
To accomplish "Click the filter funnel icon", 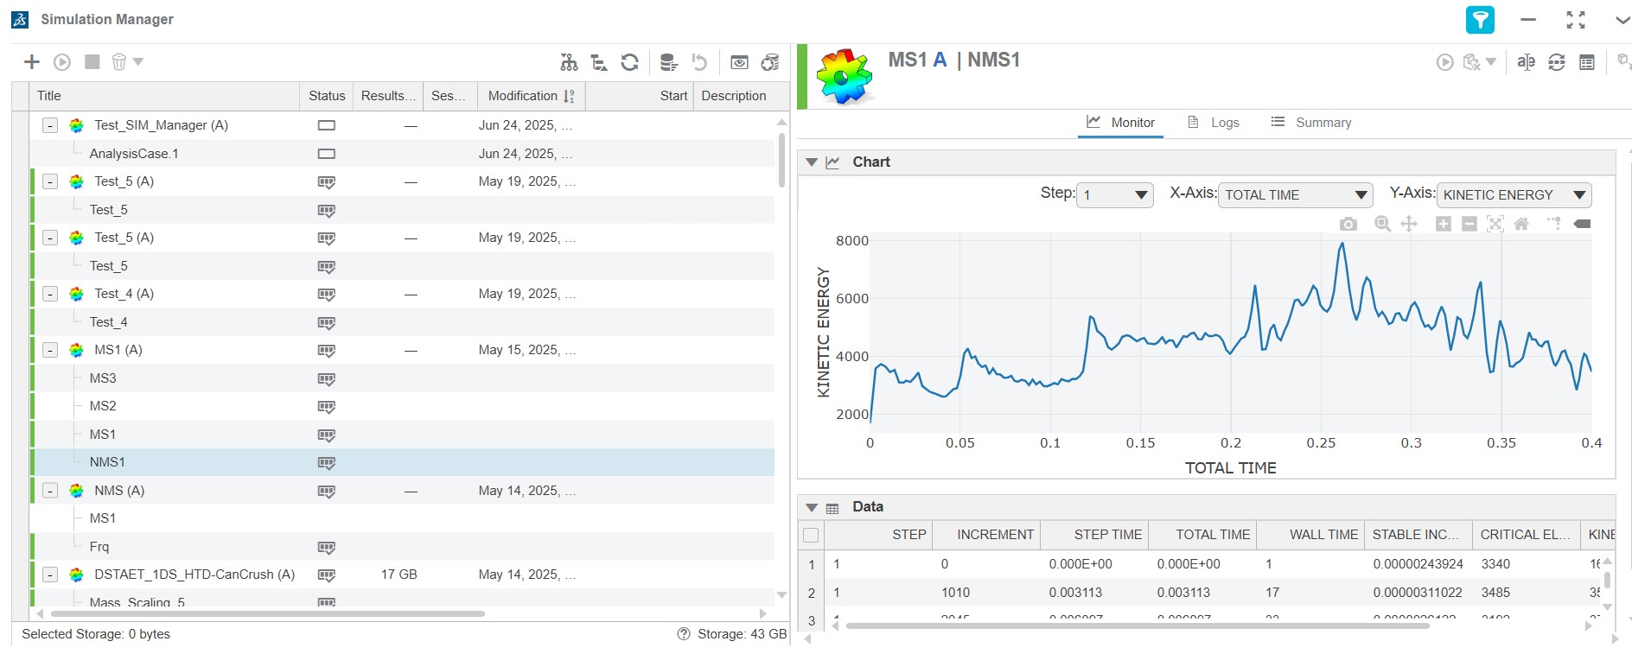I will [x=1480, y=20].
